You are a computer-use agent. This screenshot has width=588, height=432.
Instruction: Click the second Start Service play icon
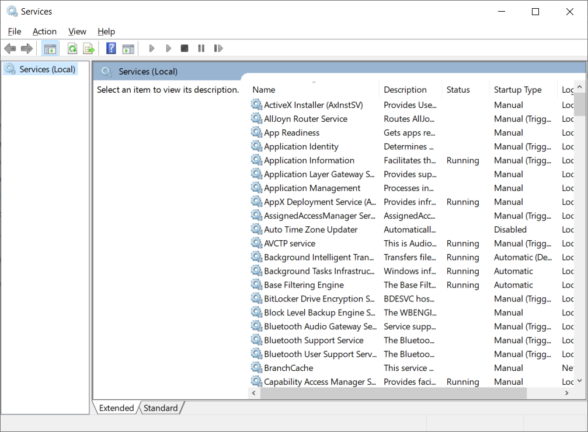point(168,48)
